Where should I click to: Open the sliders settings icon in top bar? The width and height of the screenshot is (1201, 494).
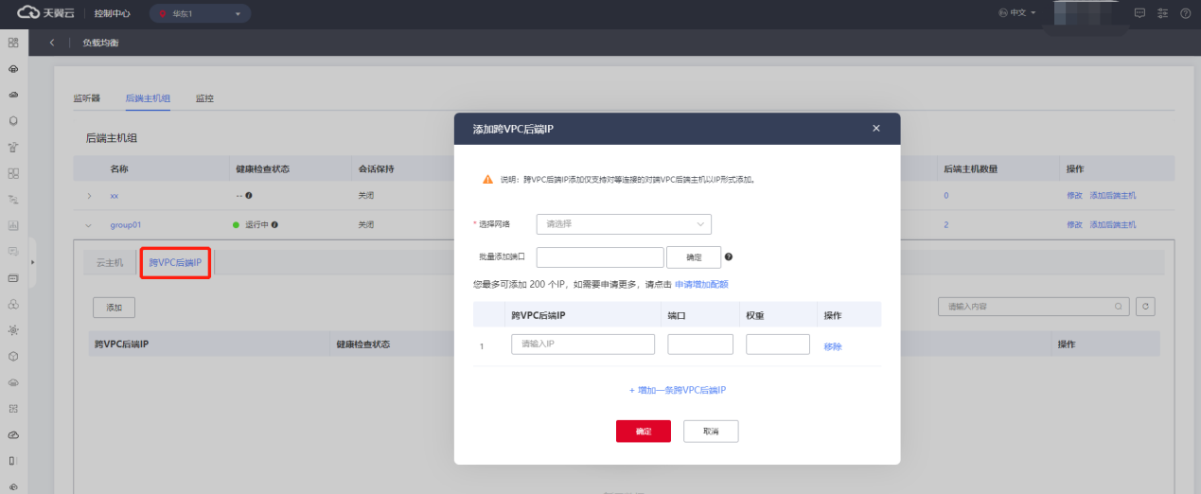click(x=1163, y=13)
